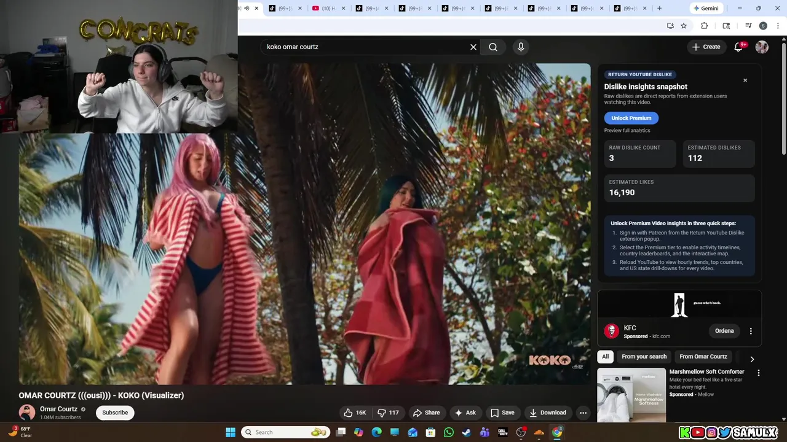This screenshot has height=442, width=787.
Task: Open Omar Courtz channel avatar
Action: coord(27,413)
